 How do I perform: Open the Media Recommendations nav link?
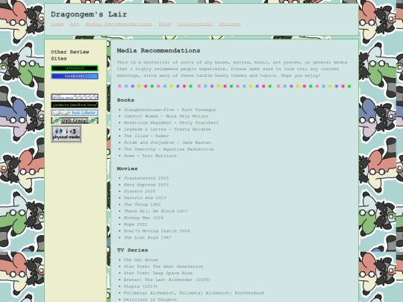coord(119,24)
